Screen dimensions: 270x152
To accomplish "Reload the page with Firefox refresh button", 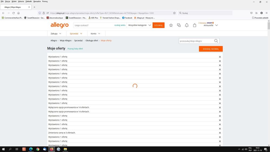I will click(14, 13).
